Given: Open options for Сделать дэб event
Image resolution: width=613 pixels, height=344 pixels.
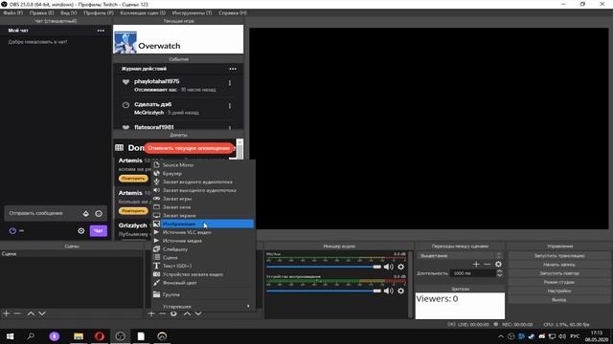Looking at the screenshot, I should [x=230, y=106].
